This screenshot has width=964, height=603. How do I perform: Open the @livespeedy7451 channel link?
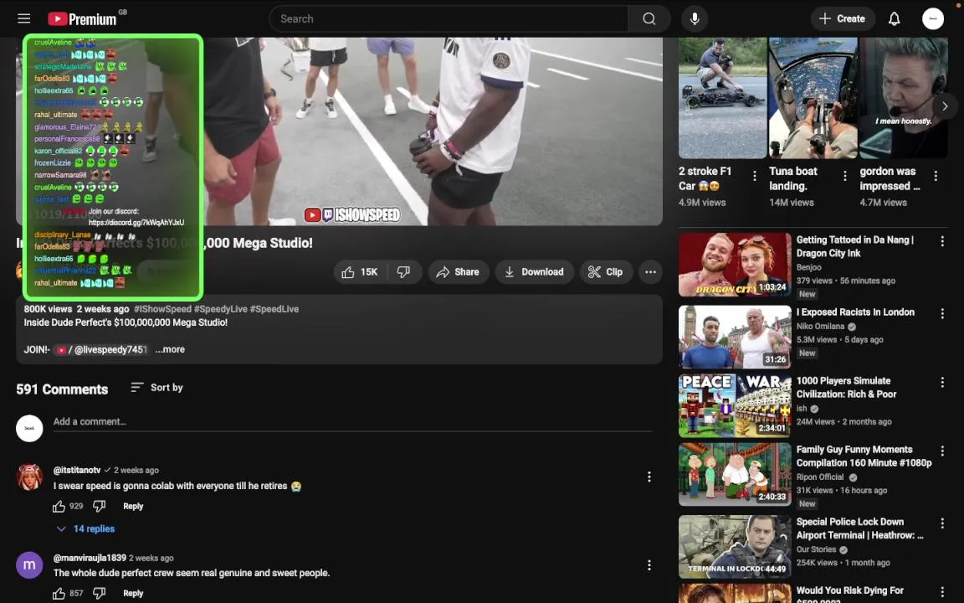pyautogui.click(x=102, y=349)
